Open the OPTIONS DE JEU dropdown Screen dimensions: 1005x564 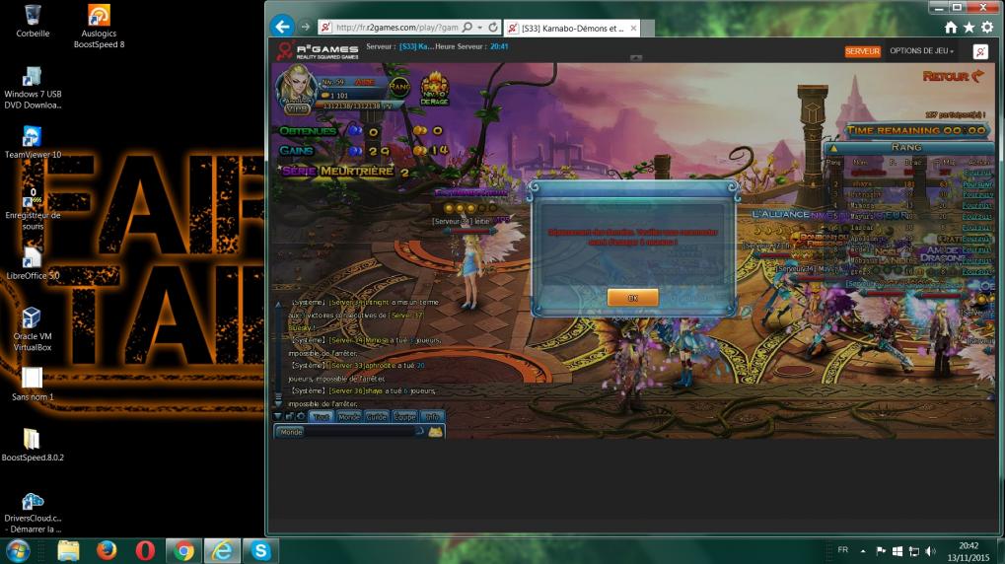(921, 51)
